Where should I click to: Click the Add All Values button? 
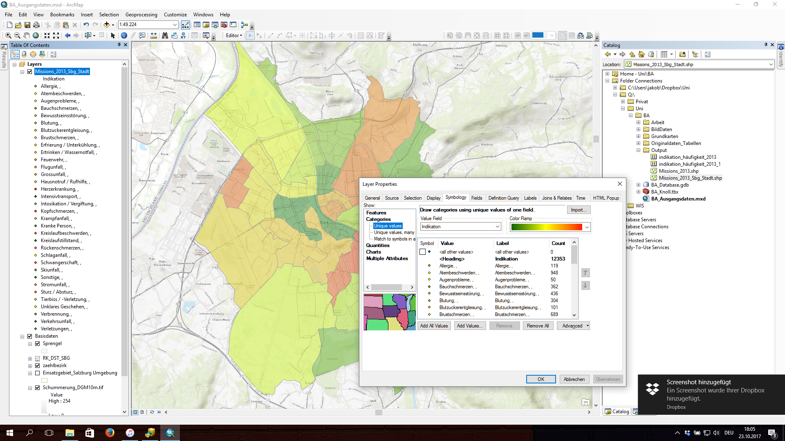coord(434,326)
